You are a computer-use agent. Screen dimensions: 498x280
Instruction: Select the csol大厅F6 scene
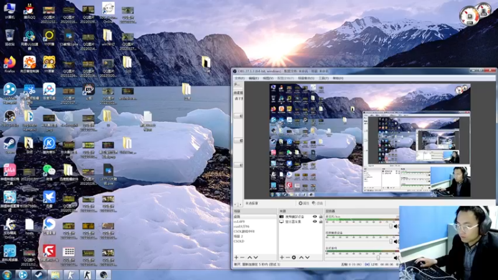point(255,226)
